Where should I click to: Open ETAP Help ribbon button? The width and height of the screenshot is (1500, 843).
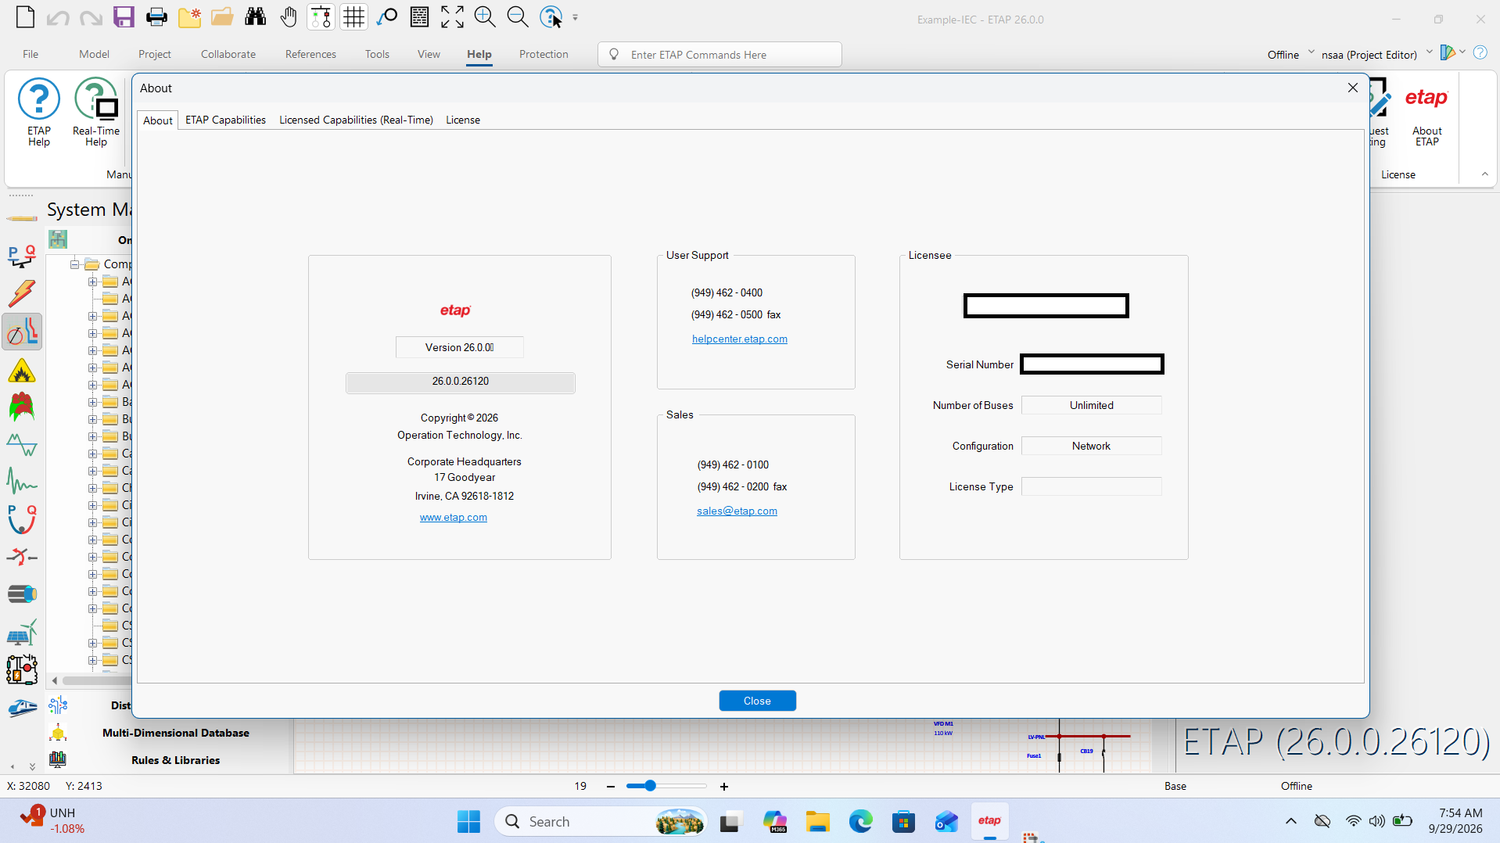pyautogui.click(x=39, y=113)
